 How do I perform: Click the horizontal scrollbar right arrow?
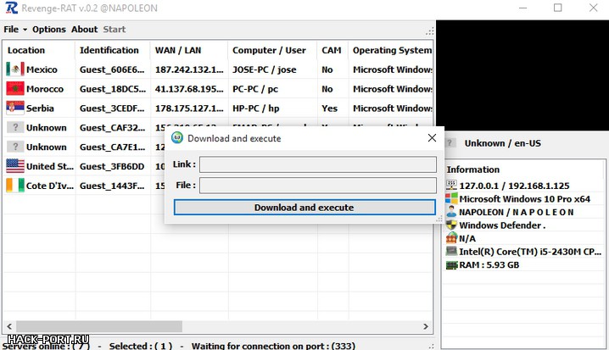pos(426,326)
